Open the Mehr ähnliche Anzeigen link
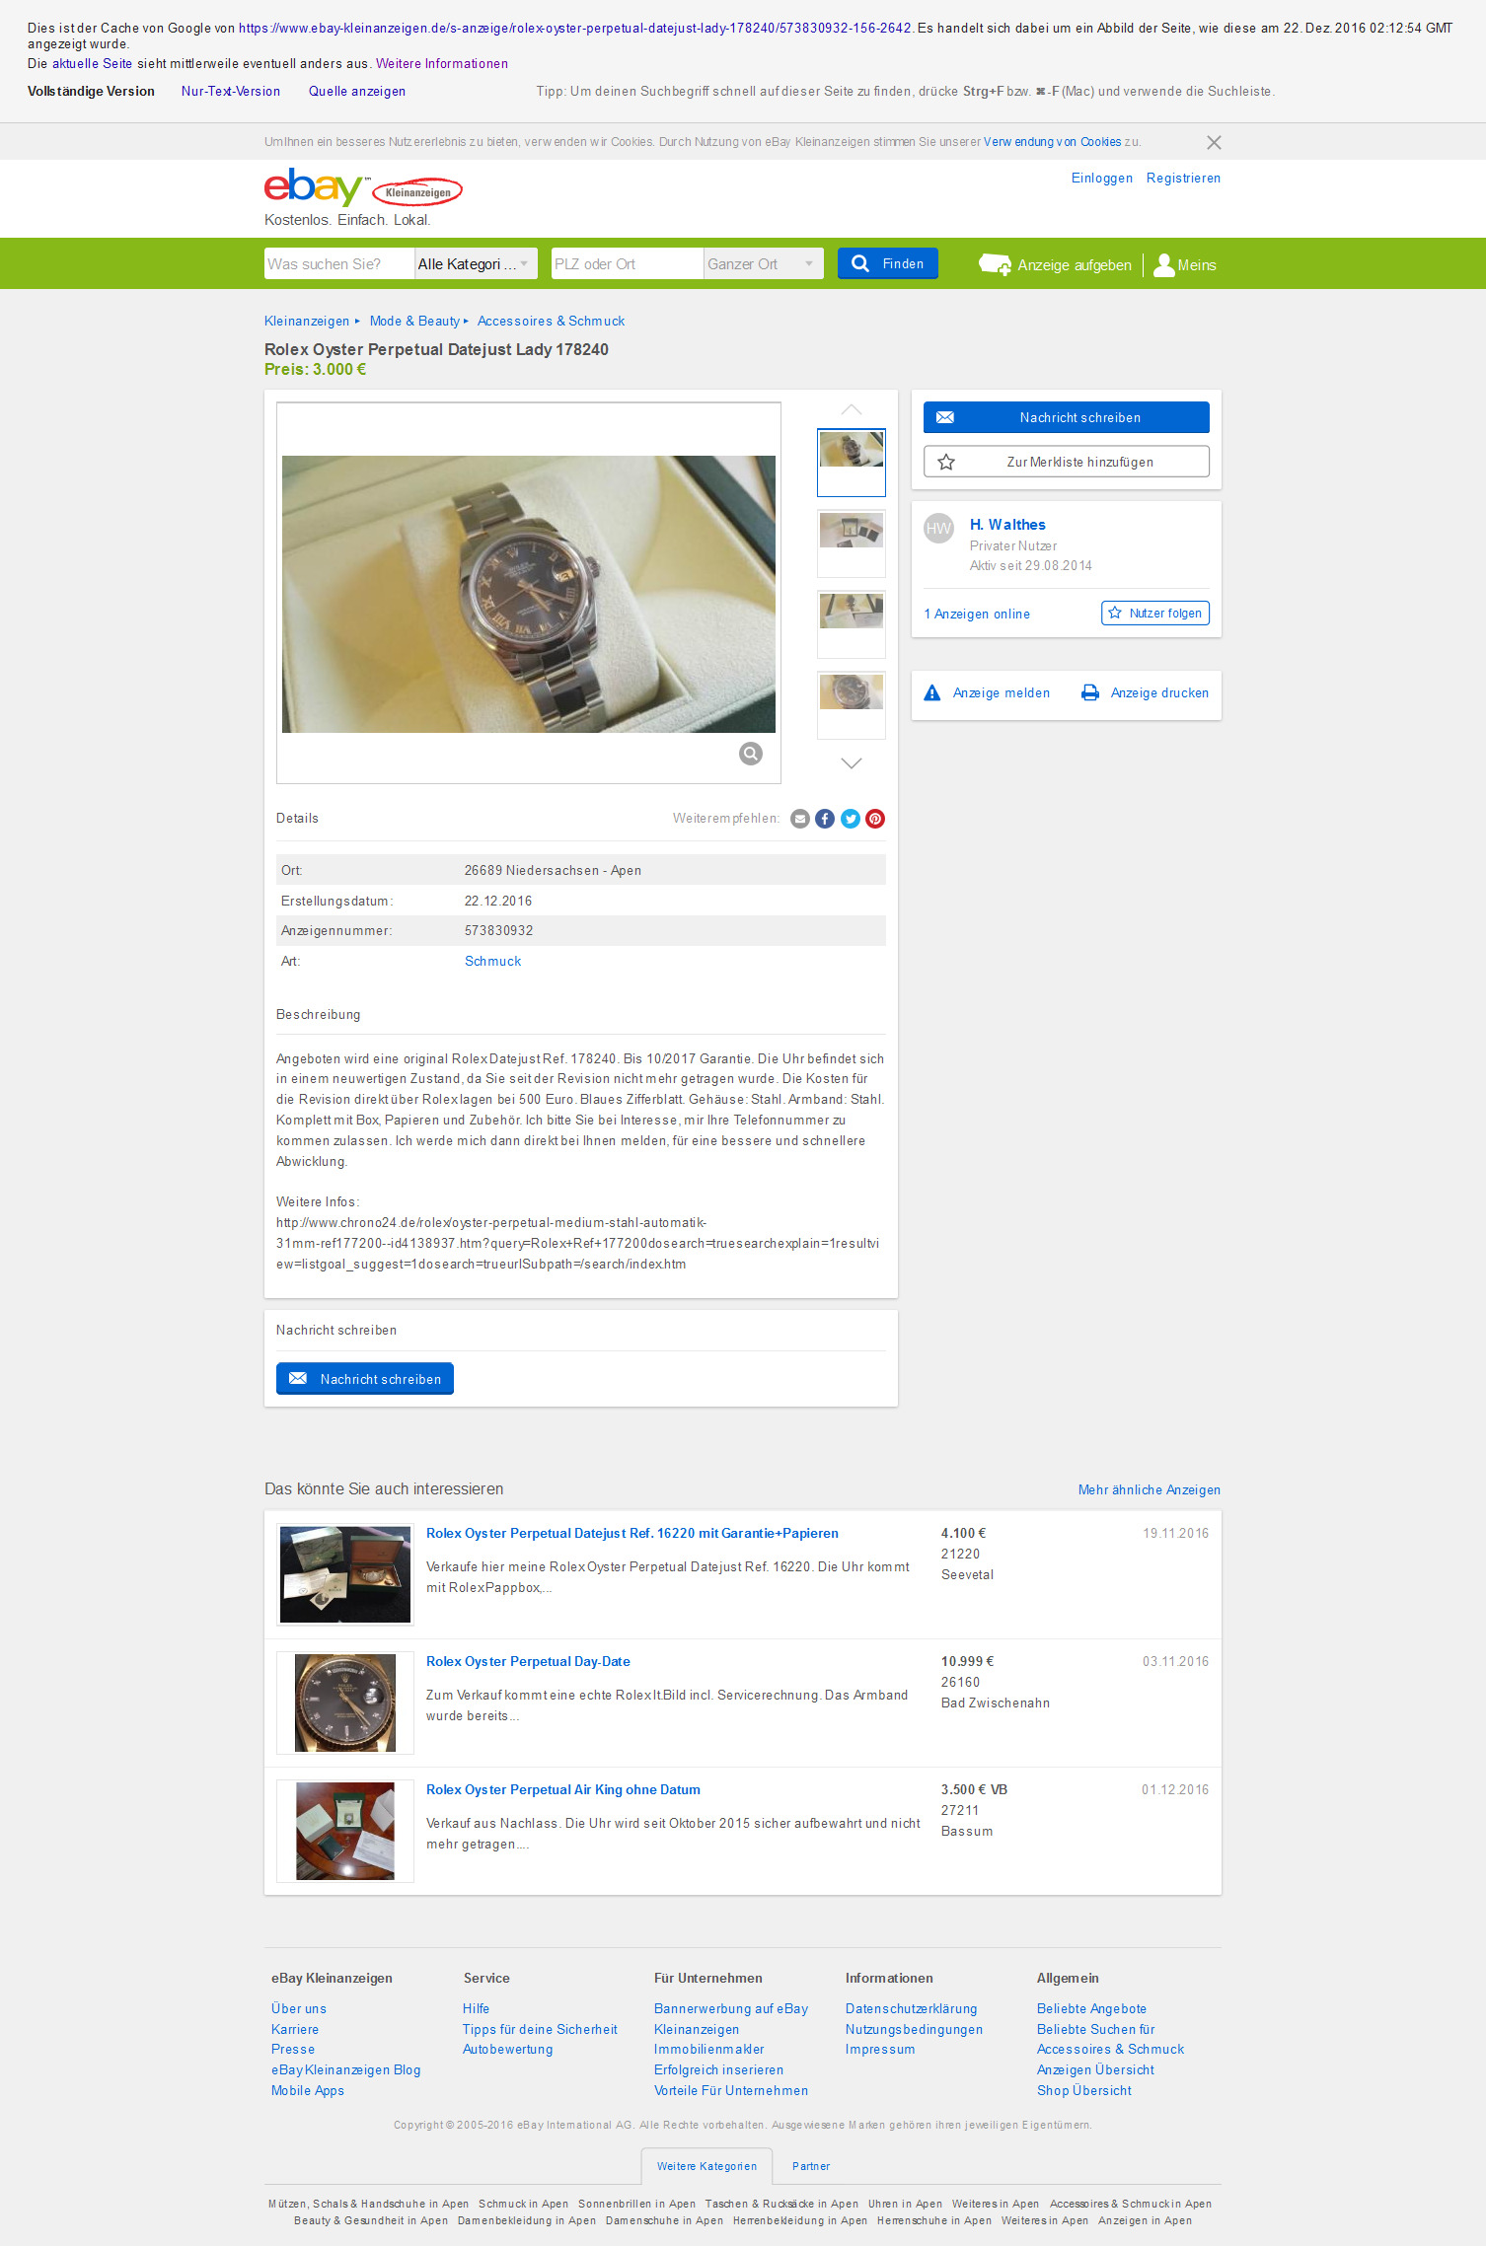This screenshot has width=1486, height=2246. point(1150,1489)
